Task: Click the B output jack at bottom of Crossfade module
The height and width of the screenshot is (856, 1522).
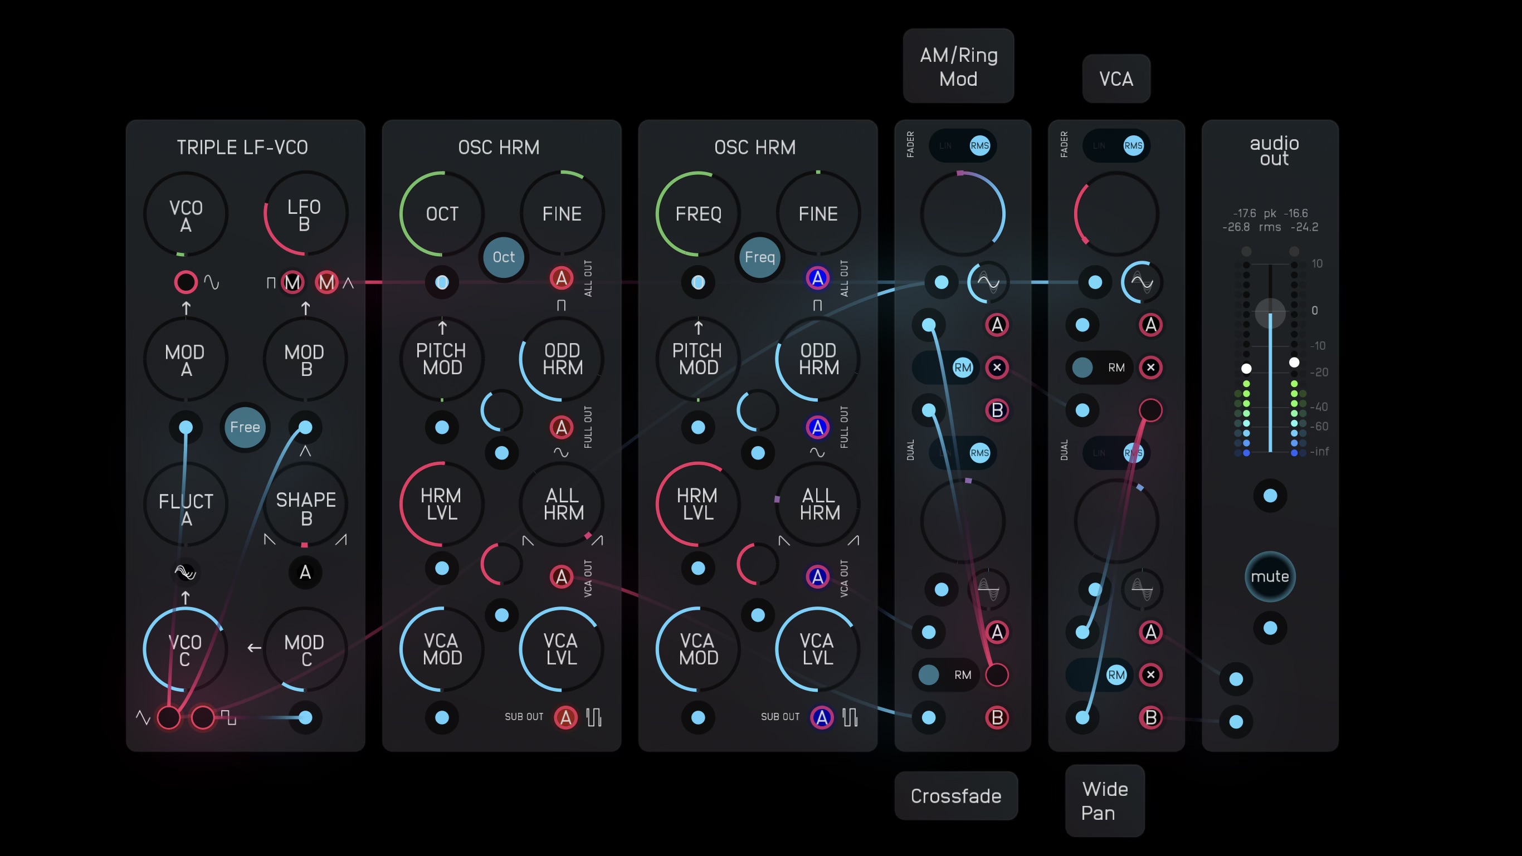Action: point(997,717)
